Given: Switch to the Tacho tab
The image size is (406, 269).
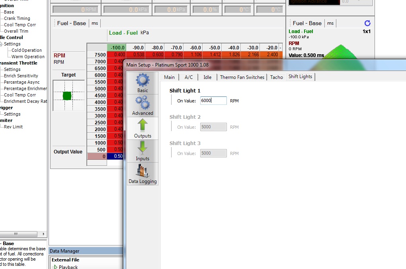Looking at the screenshot, I should 276,77.
